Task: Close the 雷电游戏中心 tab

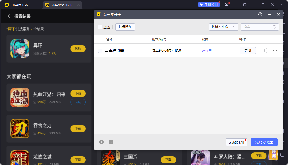Action: 78,5
